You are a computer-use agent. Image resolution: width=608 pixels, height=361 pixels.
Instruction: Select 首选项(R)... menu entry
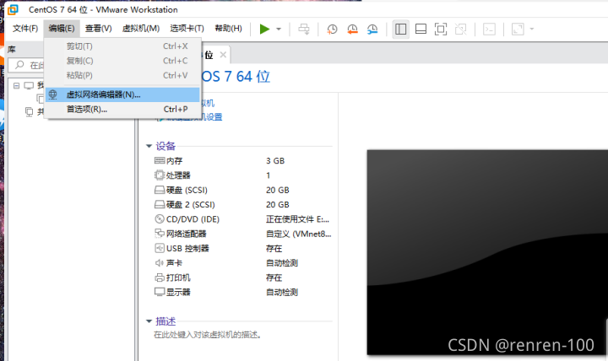click(x=122, y=110)
